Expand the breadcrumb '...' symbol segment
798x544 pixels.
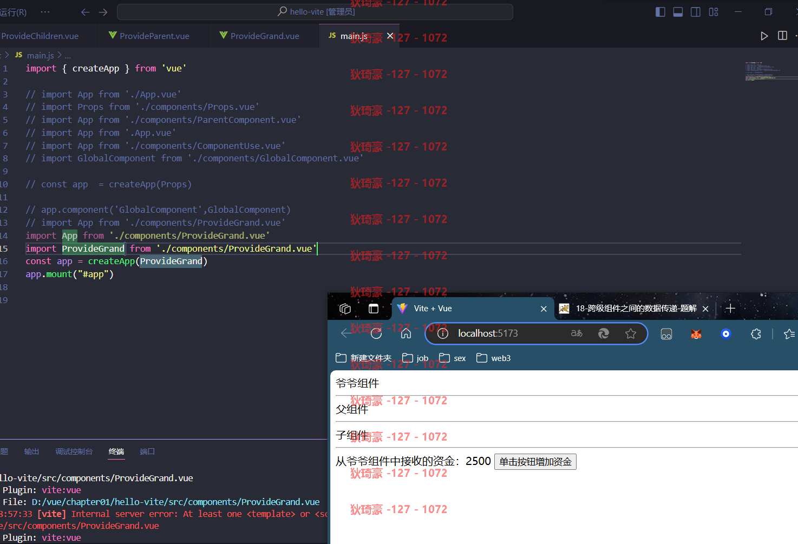[x=68, y=55]
